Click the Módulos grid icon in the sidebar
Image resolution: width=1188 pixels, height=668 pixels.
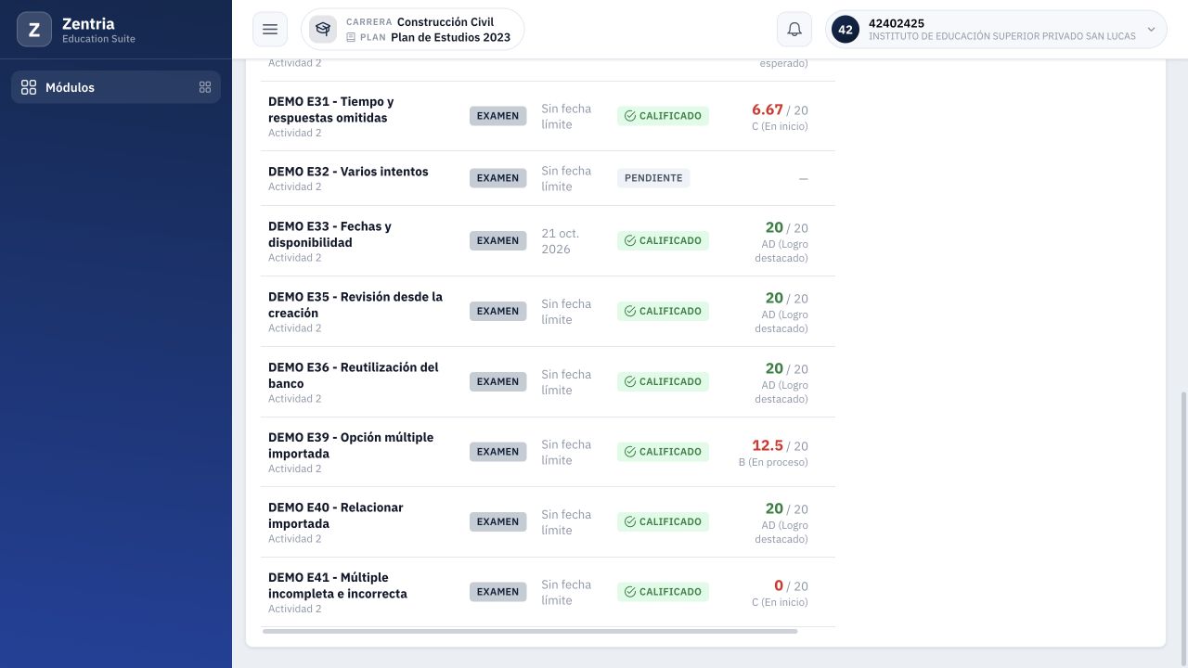click(x=29, y=87)
